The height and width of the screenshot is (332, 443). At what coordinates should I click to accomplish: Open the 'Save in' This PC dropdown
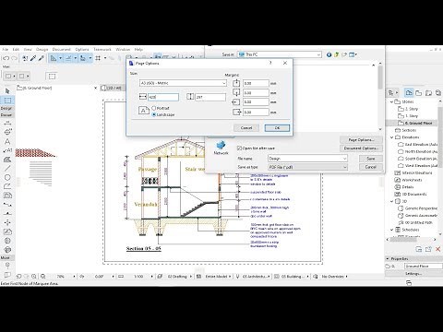tap(280, 54)
